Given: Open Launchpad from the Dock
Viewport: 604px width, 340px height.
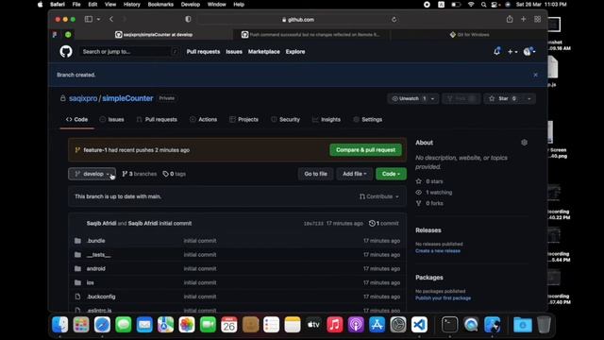Looking at the screenshot, I should point(81,325).
